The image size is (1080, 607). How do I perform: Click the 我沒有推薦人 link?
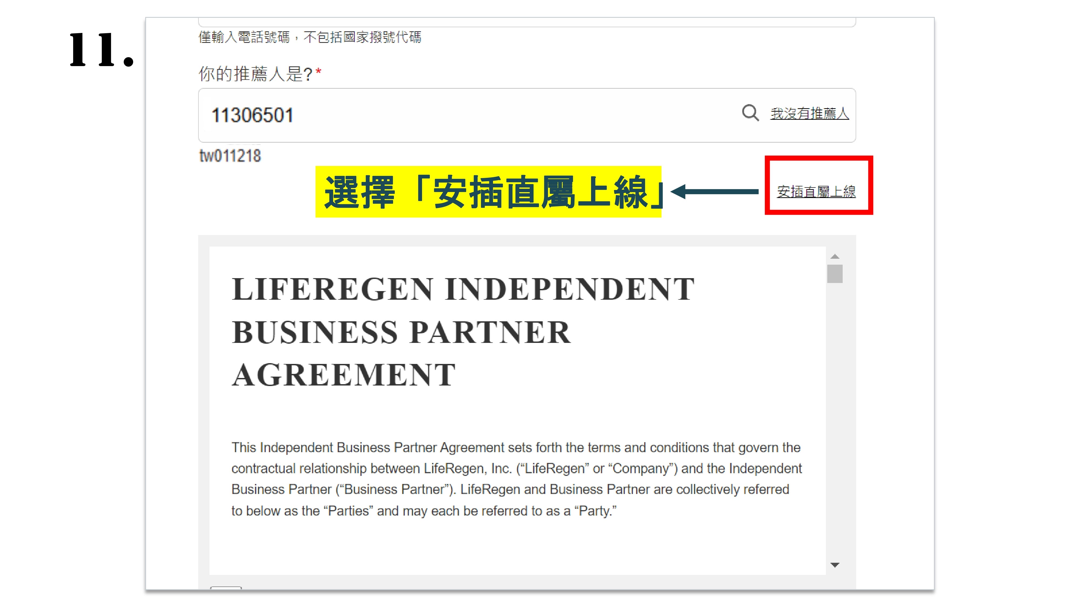809,114
